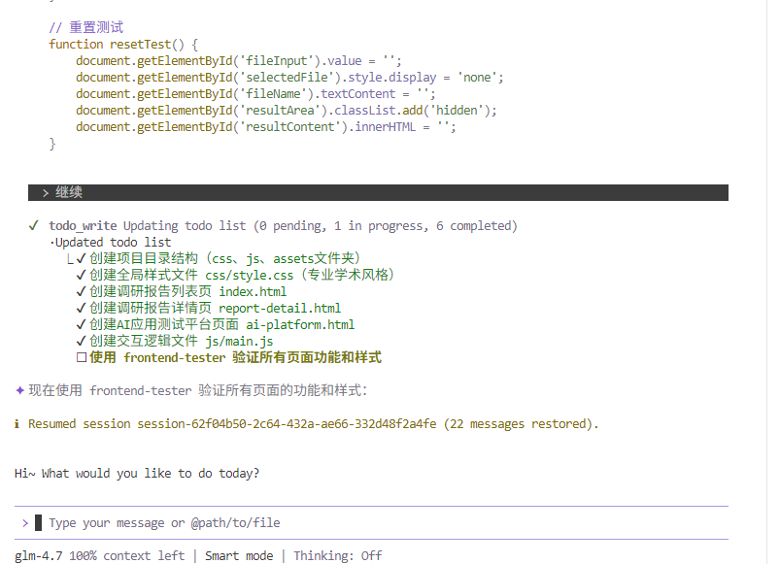Click the checkmark for 创建项目目录结构 todo
This screenshot has height=564, width=780.
pyautogui.click(x=82, y=258)
